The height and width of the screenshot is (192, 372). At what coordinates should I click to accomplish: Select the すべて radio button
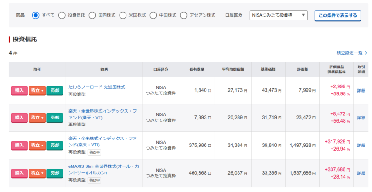coord(35,15)
